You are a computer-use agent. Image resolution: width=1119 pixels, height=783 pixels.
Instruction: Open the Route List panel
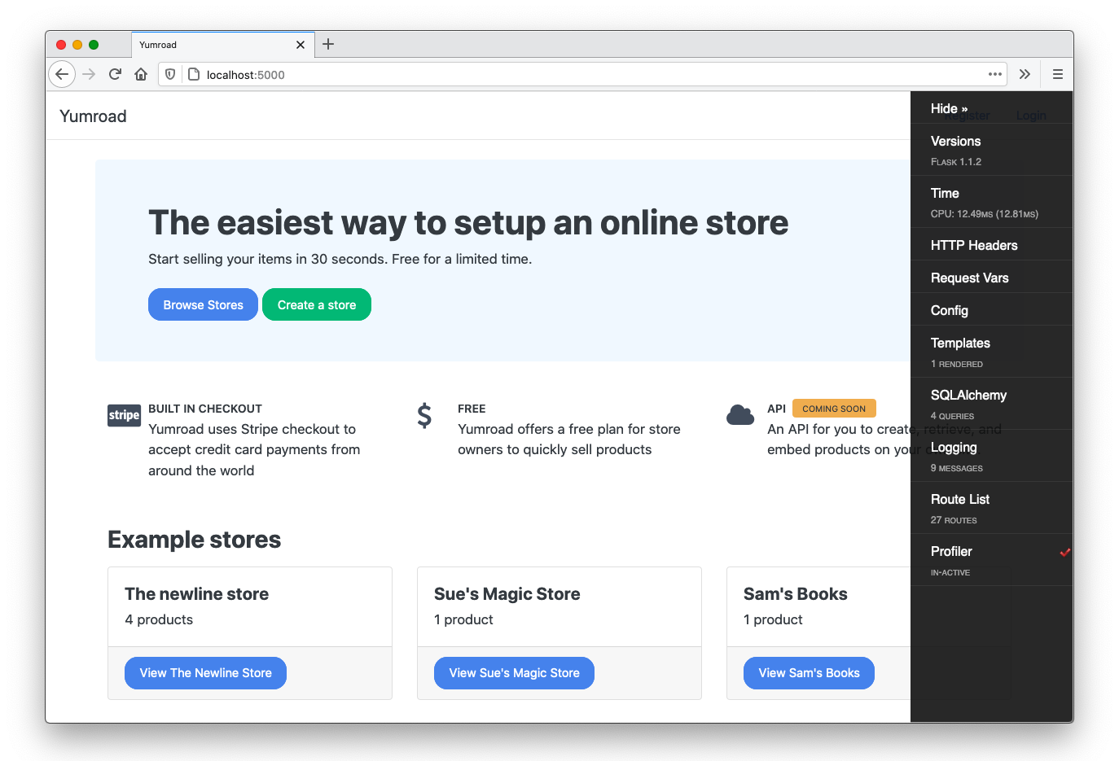coord(991,508)
